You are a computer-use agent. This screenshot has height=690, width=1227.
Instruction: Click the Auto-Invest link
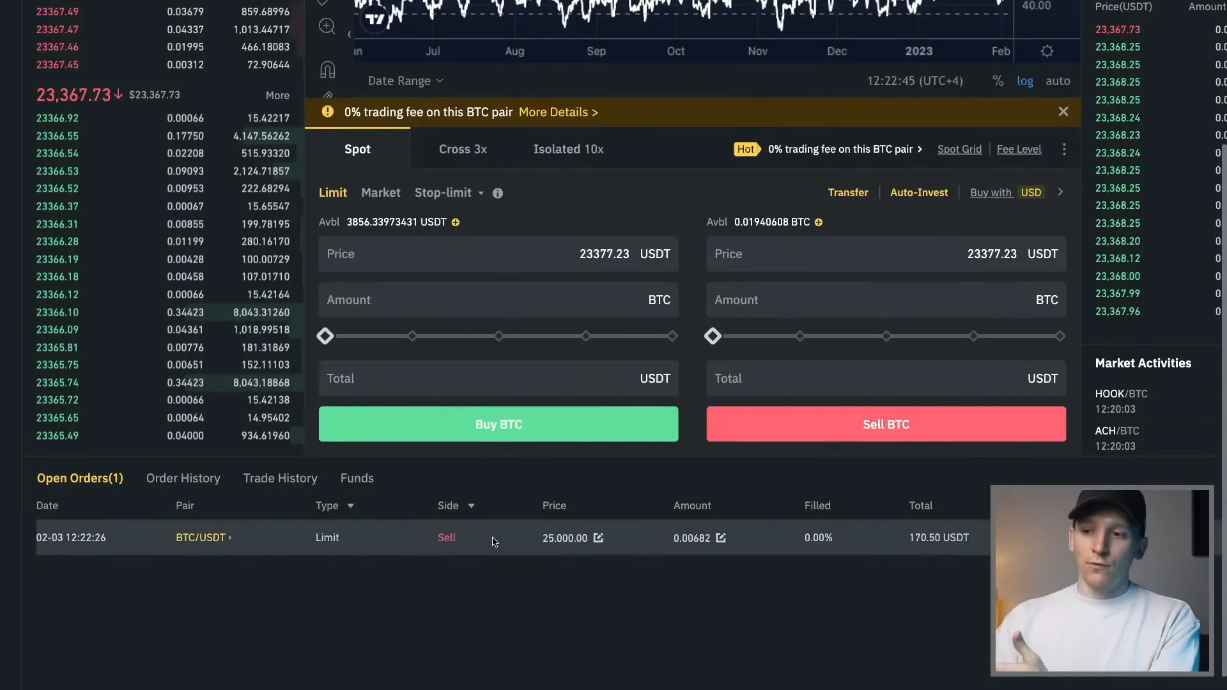coord(919,192)
